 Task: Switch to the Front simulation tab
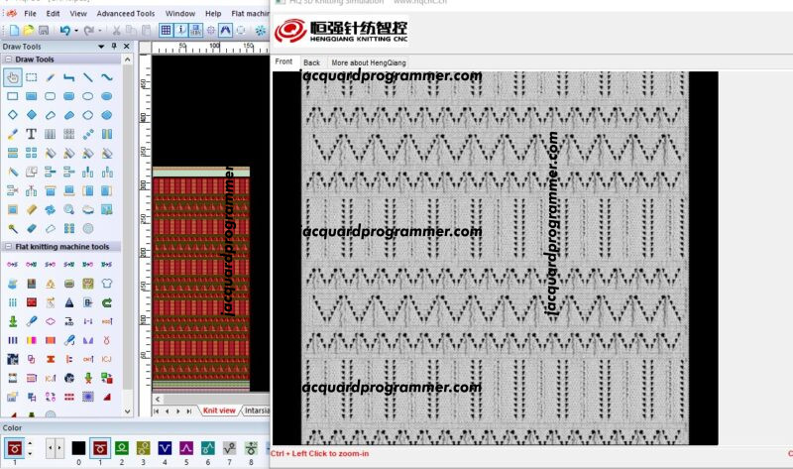pos(283,61)
